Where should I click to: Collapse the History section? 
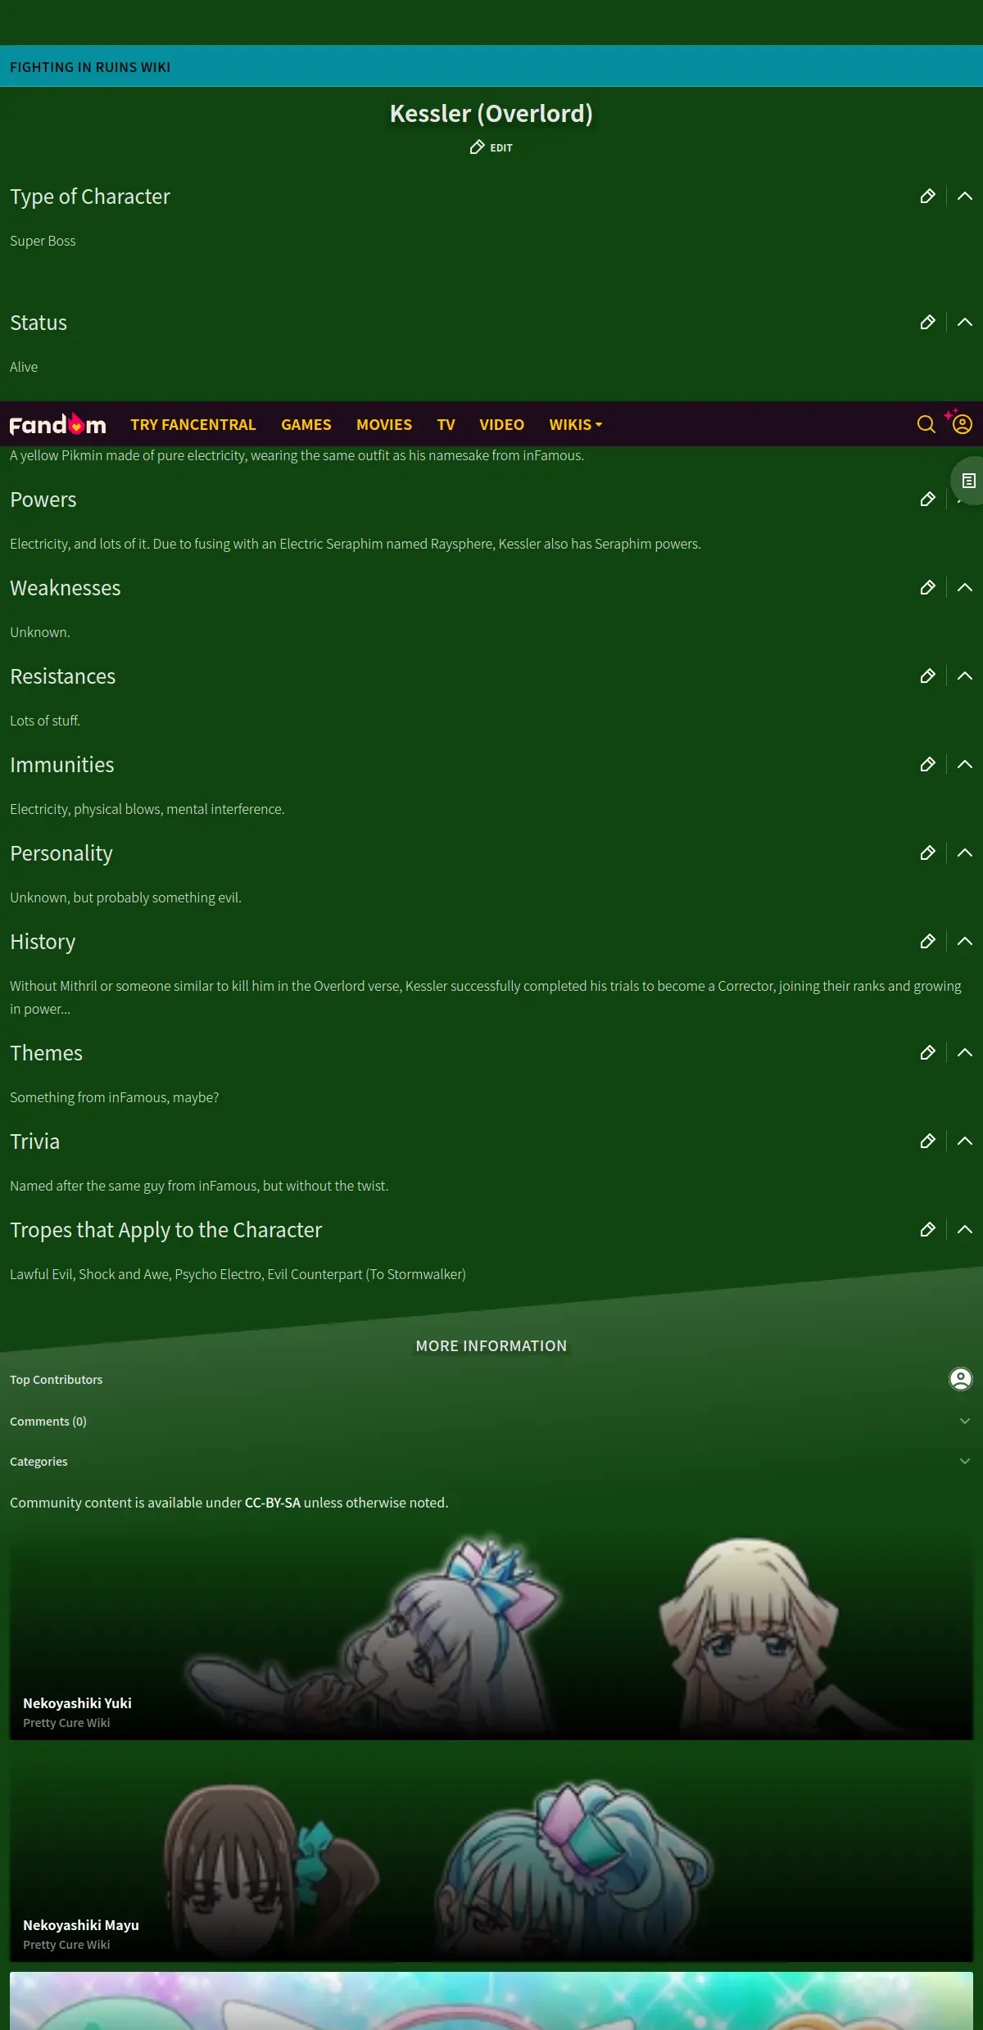[965, 942]
